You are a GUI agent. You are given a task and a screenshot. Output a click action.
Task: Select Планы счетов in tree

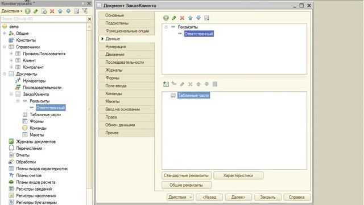pyautogui.click(x=29, y=175)
